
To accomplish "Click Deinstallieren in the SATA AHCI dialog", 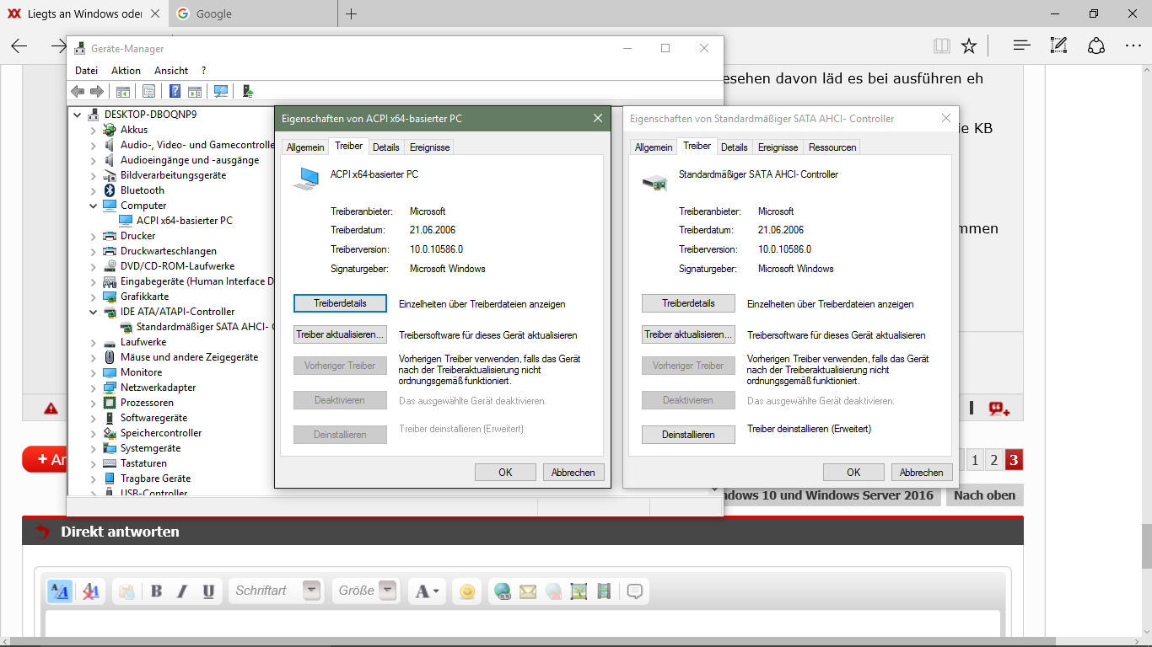I will pos(688,435).
